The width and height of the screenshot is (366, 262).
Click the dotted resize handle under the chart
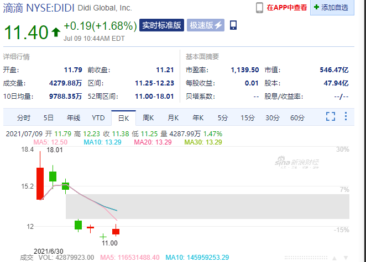point(306,258)
